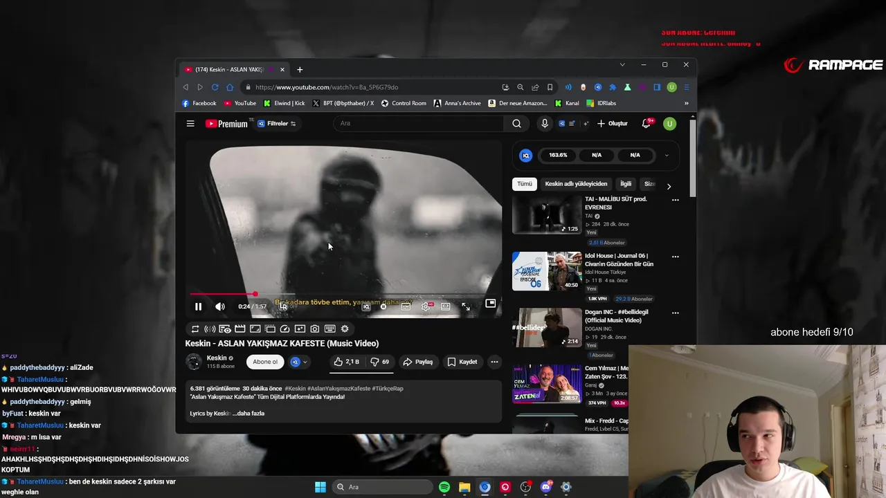Go to YouTube Premium home logo
This screenshot has width=886, height=498.
226,124
